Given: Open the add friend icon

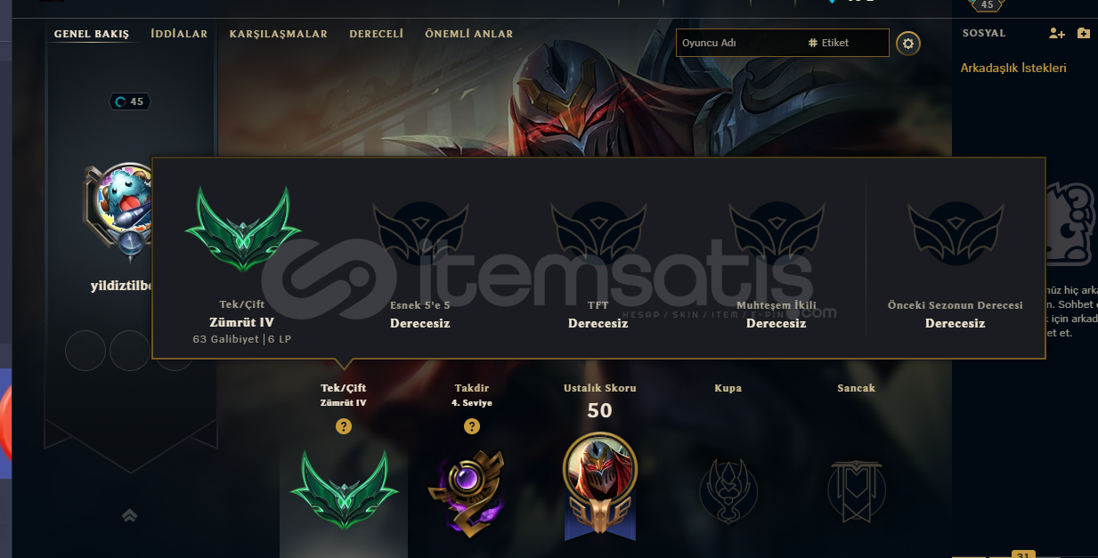Looking at the screenshot, I should click(x=1057, y=33).
